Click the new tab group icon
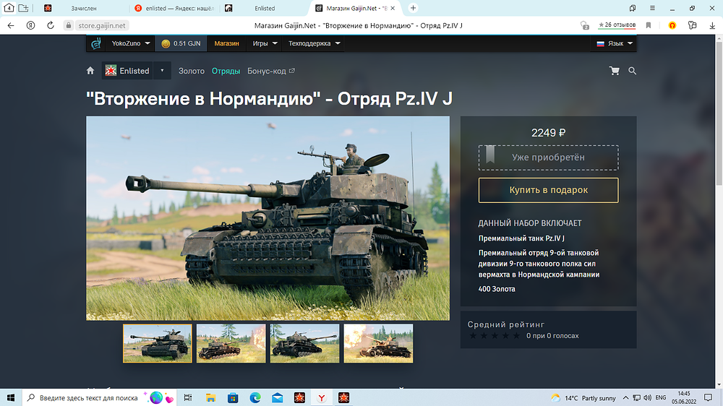Image resolution: width=723 pixels, height=406 pixels. (24, 8)
